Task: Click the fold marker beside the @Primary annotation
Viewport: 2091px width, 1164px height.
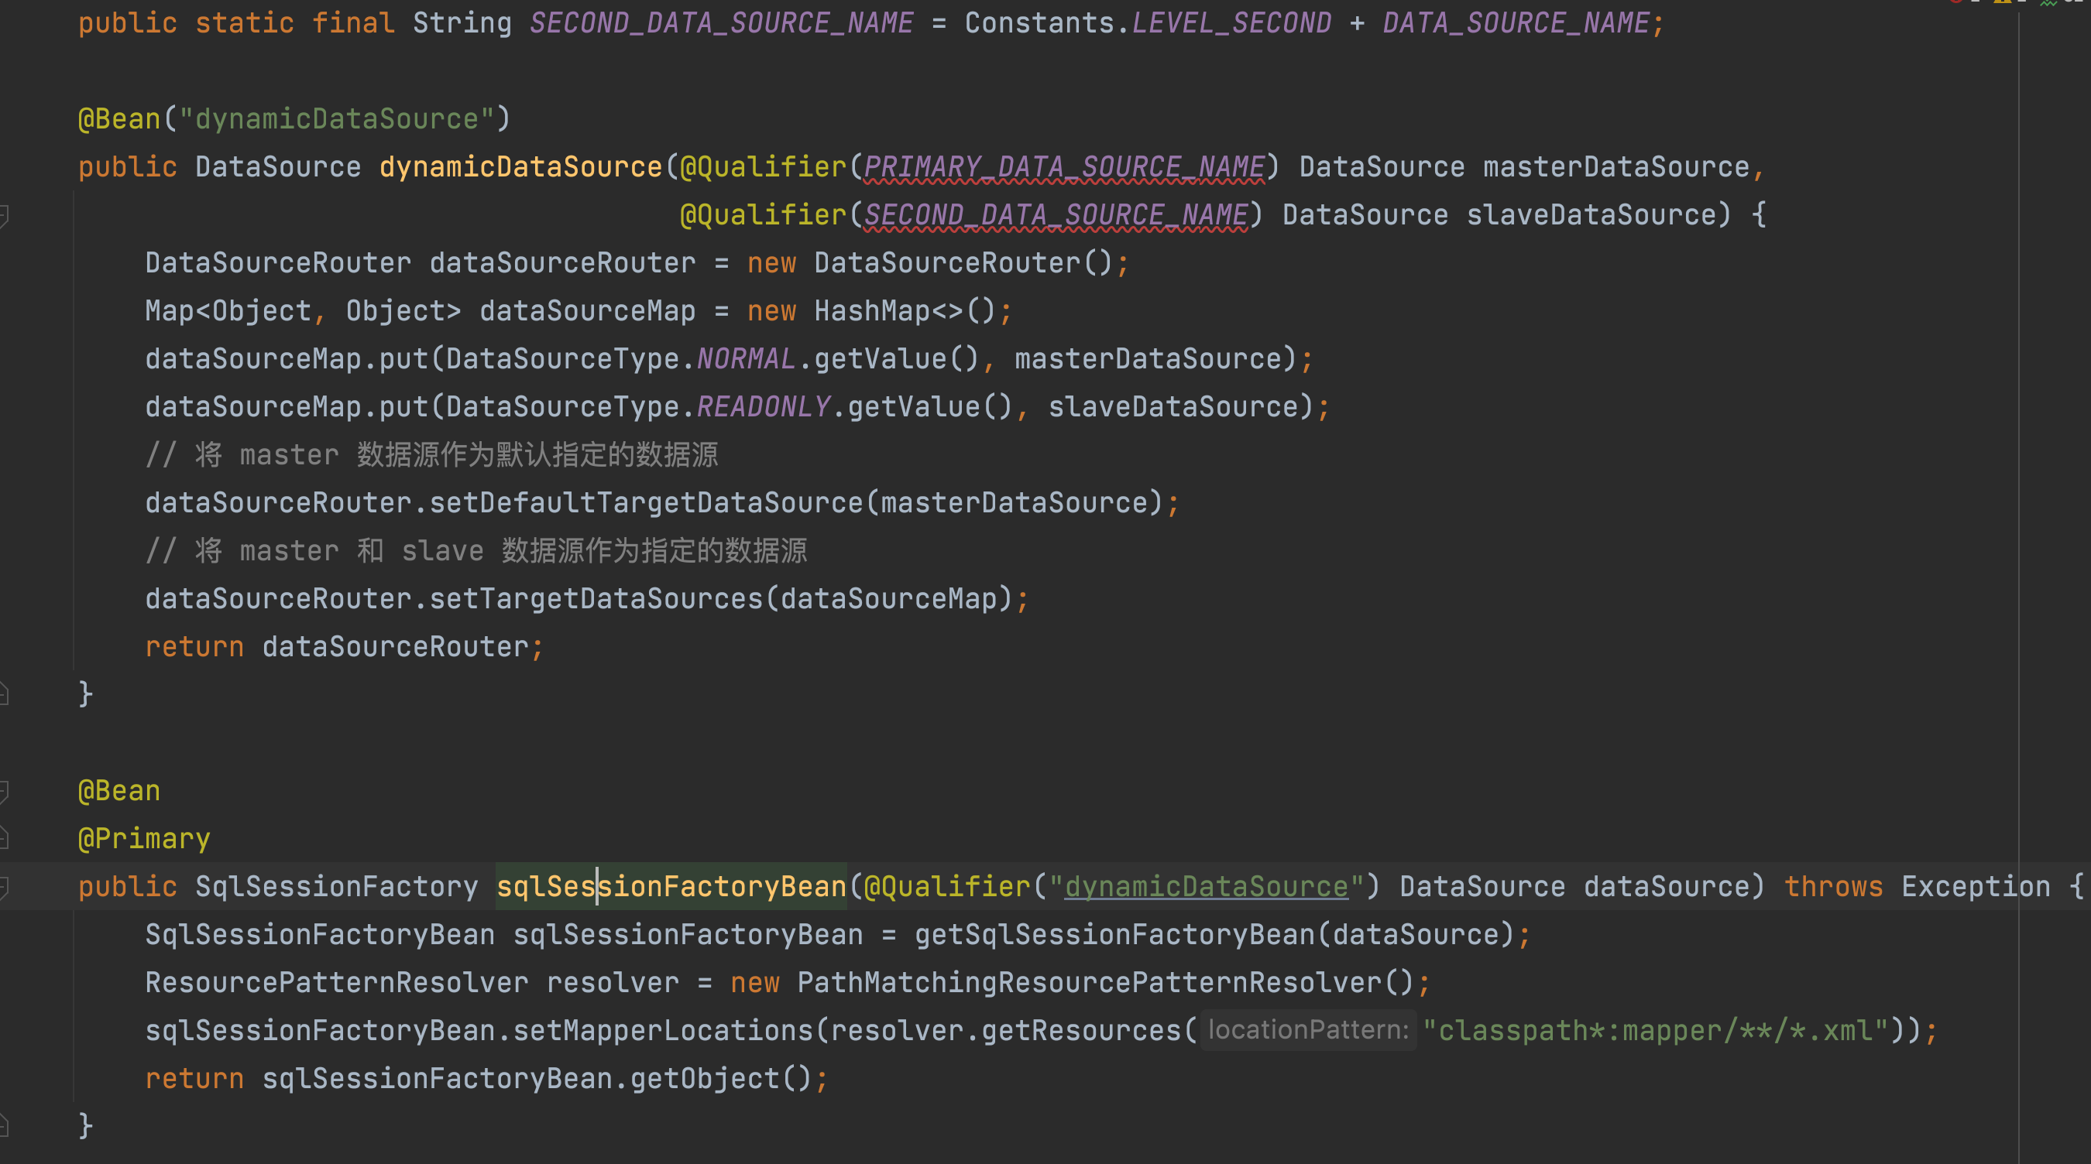Action: click(4, 838)
